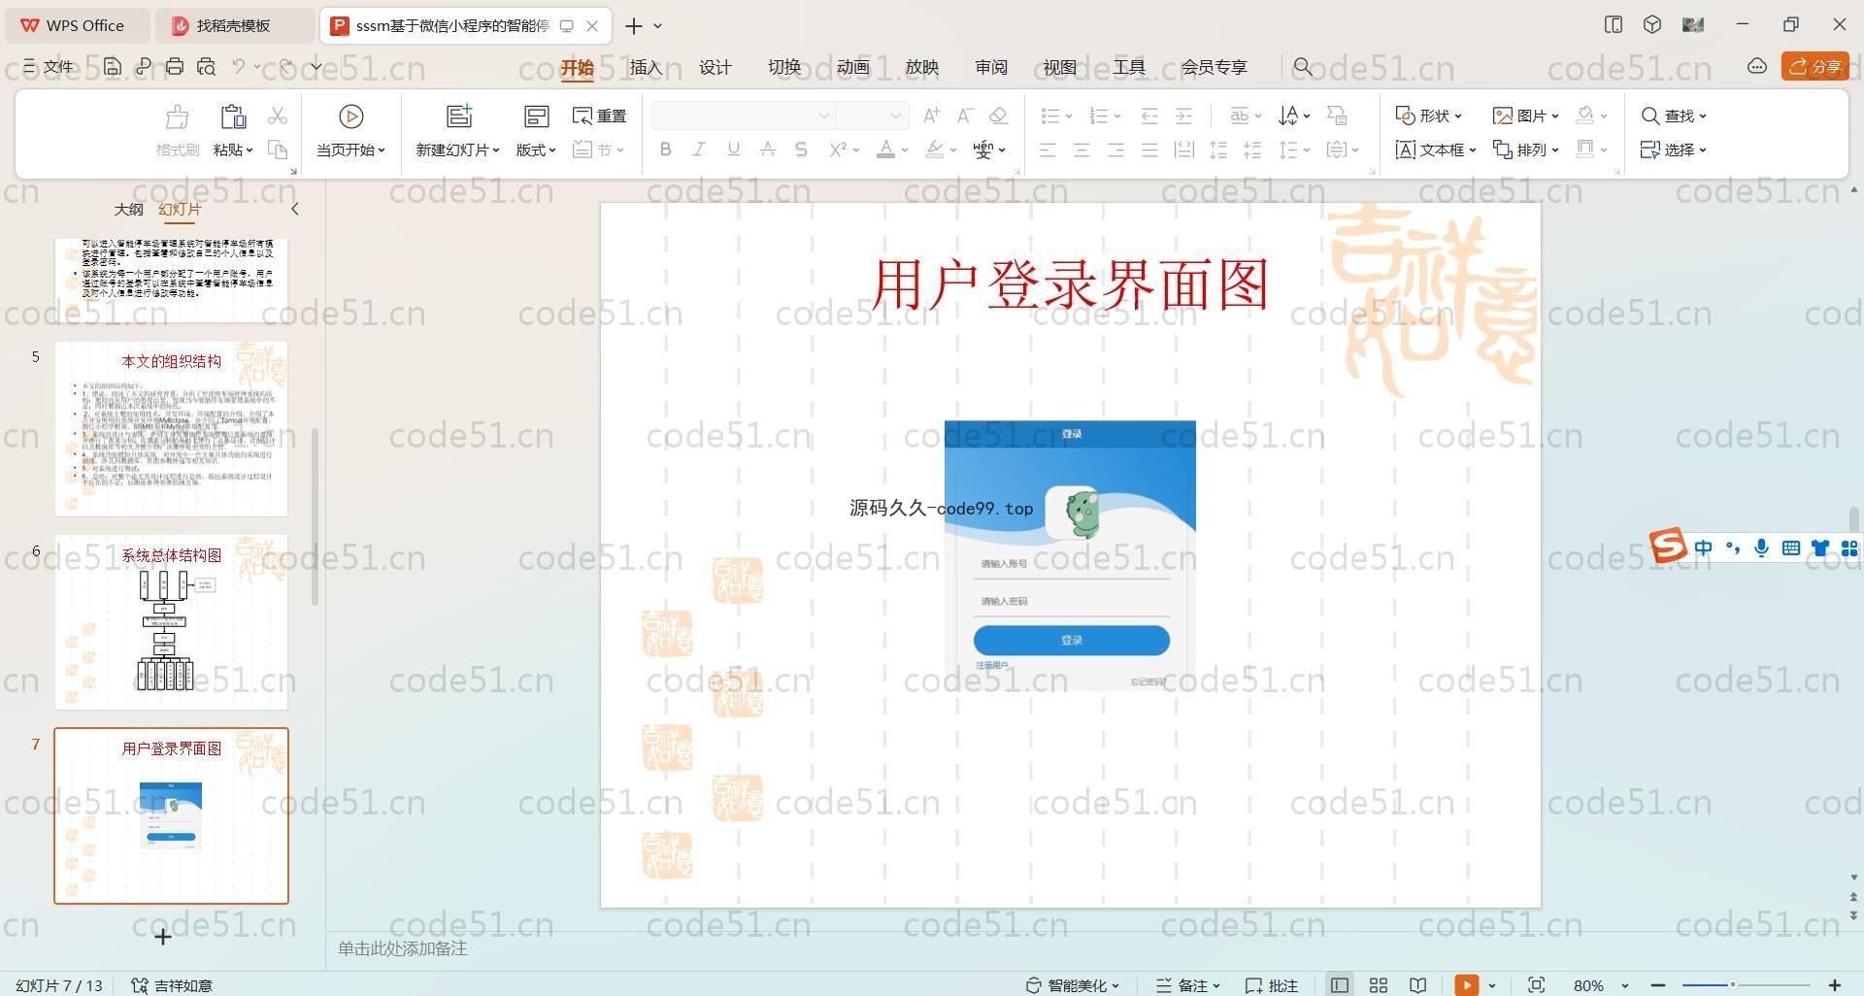Collapse the slide thumbnail pane arrow
The image size is (1864, 996).
click(295, 209)
